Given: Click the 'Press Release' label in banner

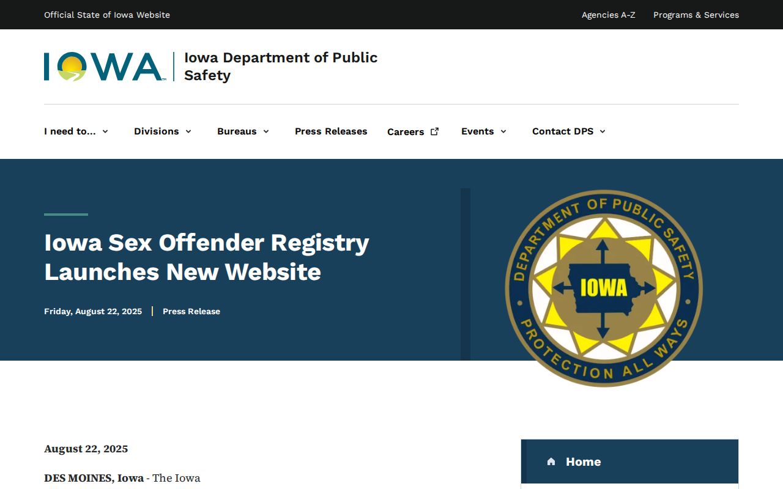Looking at the screenshot, I should [x=191, y=311].
